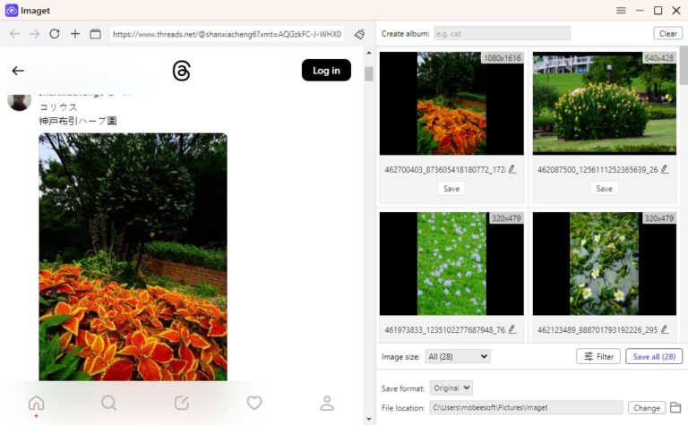This screenshot has height=425, width=688.
Task: Reload the current page
Action: click(55, 34)
